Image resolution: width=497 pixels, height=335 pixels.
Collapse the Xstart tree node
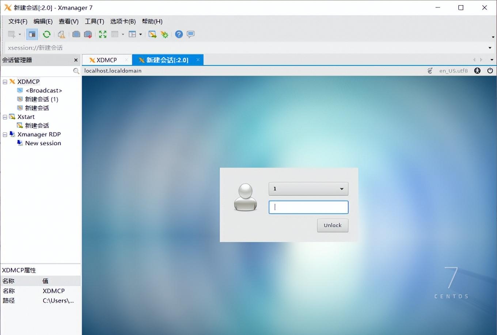click(5, 117)
